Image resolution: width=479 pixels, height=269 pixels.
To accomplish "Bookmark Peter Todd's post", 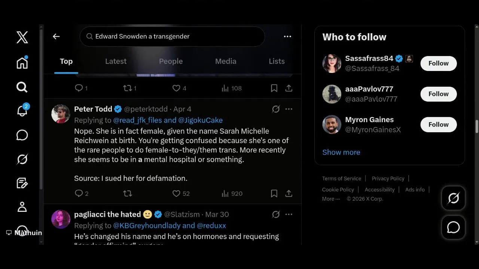I will coord(274,194).
